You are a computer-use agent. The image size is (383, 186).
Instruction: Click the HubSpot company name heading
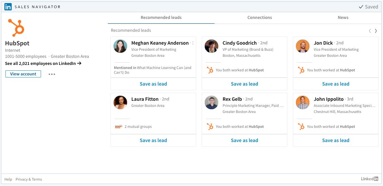tap(17, 43)
